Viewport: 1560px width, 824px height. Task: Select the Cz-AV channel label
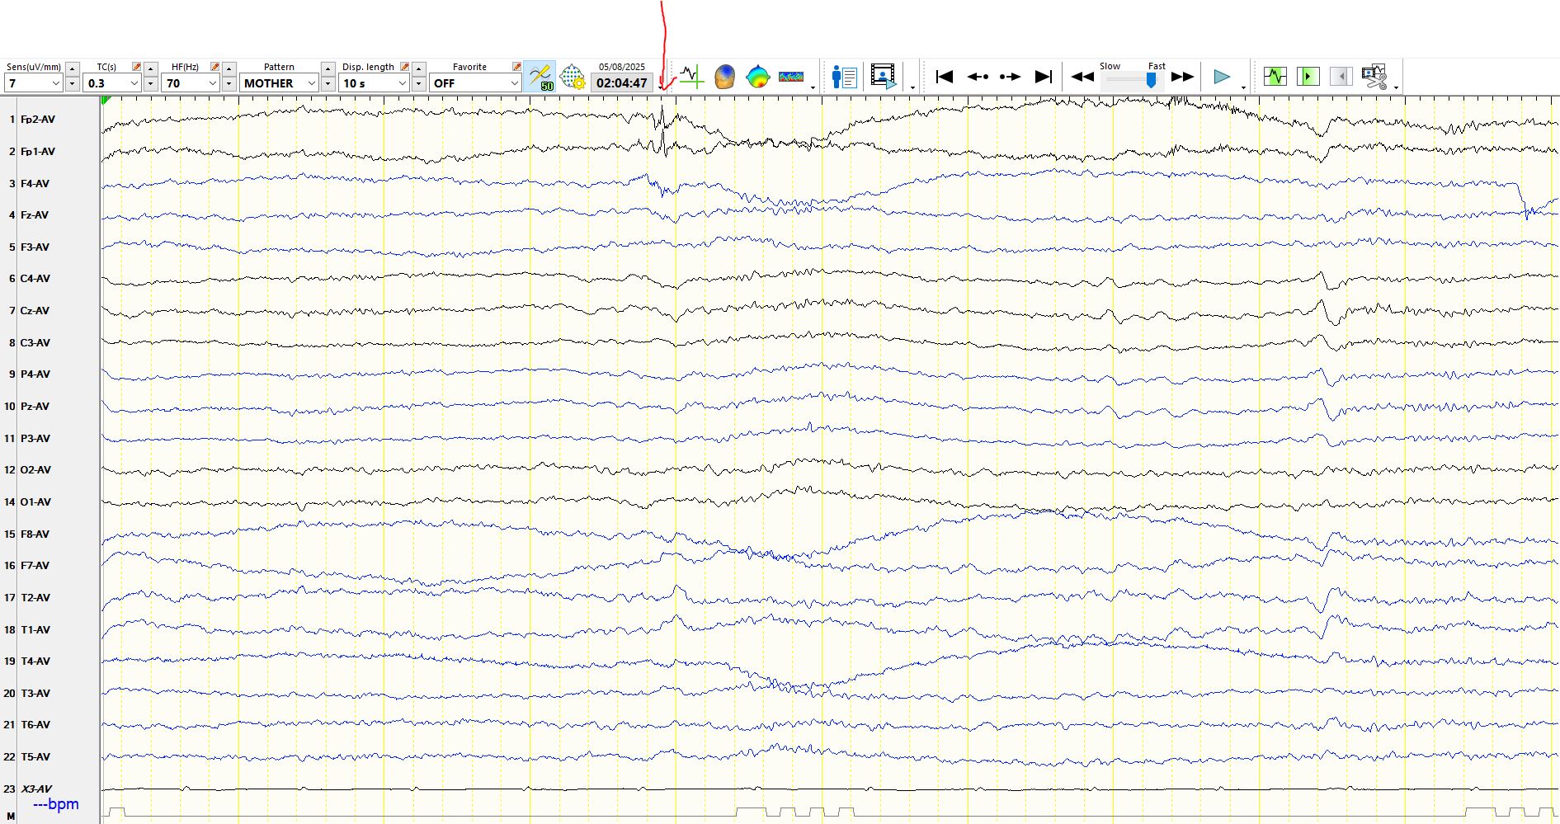click(x=35, y=311)
